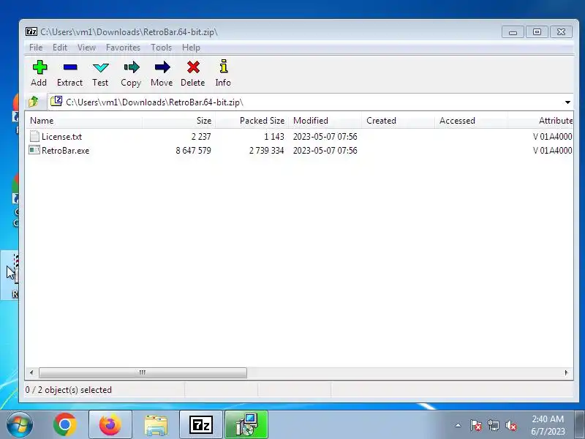
Task: Click the Move arrow icon
Action: click(x=162, y=67)
